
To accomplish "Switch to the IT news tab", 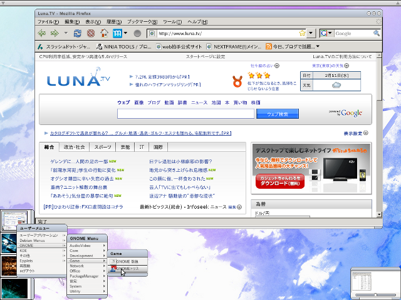I will 142,147.
